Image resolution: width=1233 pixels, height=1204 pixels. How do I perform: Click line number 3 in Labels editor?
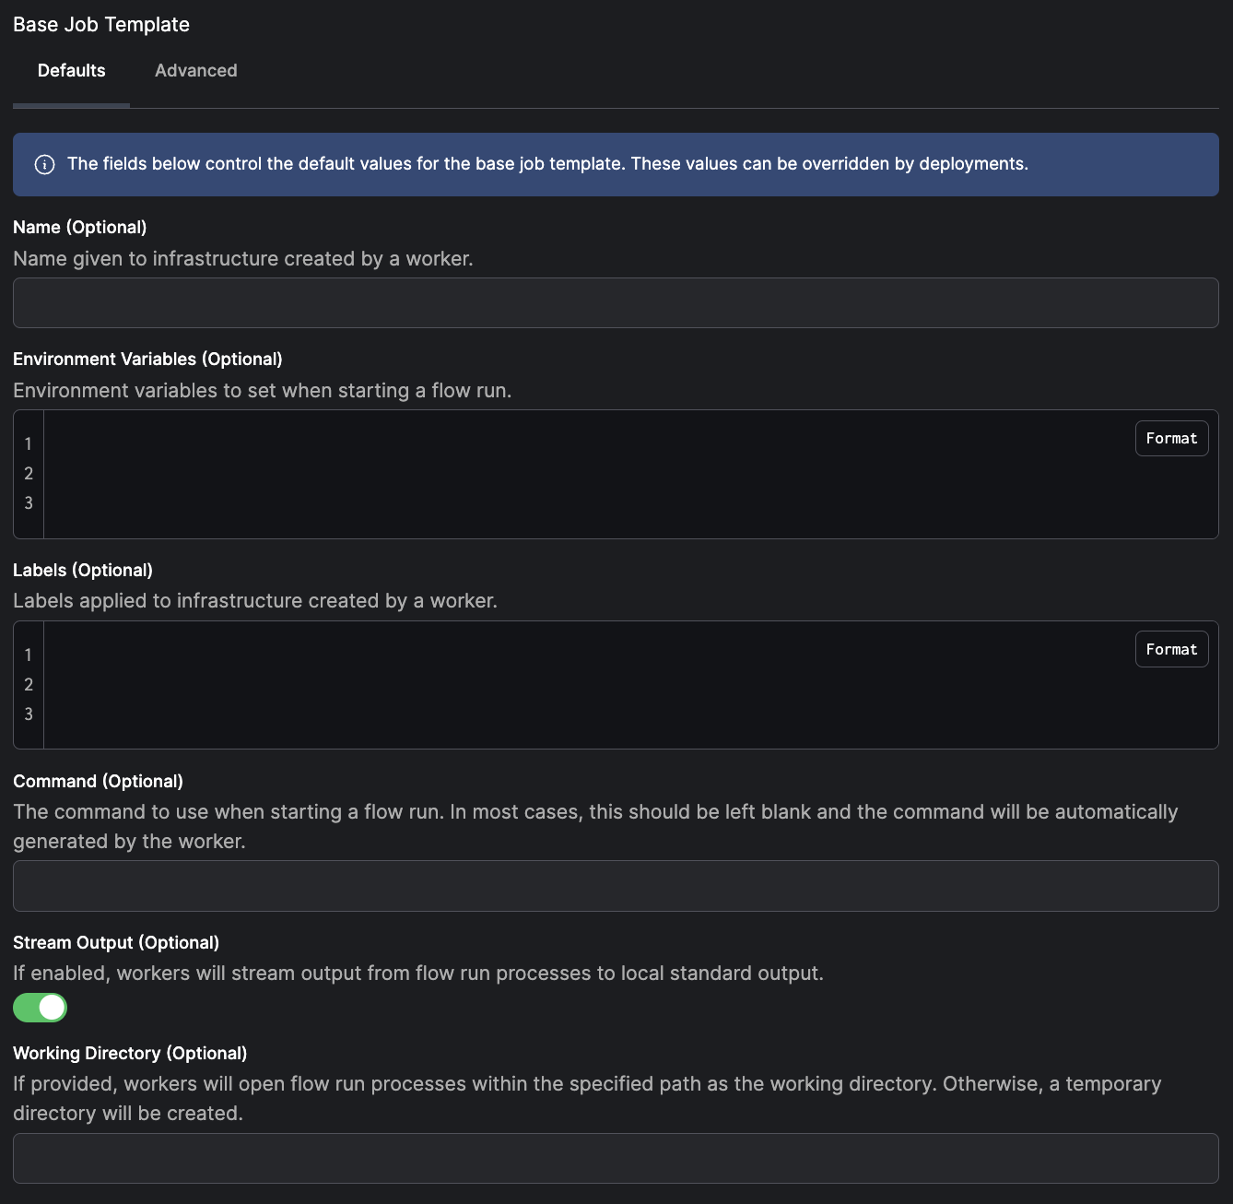coord(29,714)
